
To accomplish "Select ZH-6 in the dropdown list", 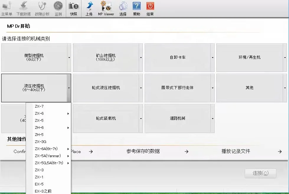I will point(48,128).
